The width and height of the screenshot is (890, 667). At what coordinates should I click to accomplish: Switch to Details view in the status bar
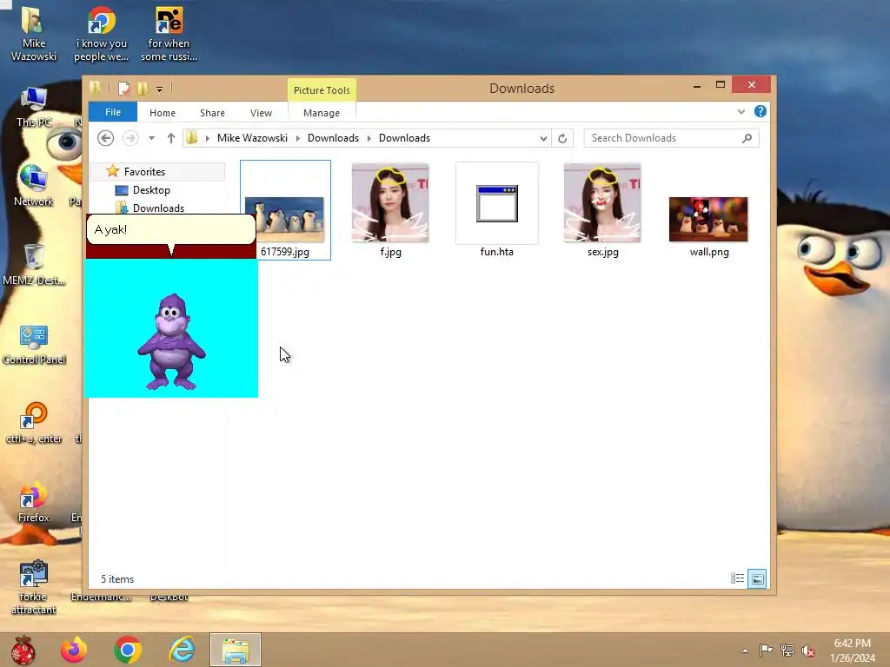tap(737, 578)
